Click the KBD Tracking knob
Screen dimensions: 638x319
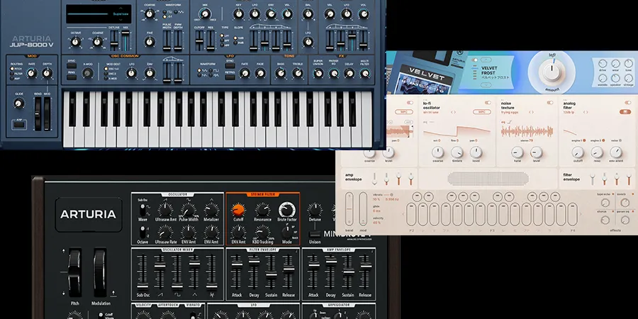pyautogui.click(x=262, y=232)
